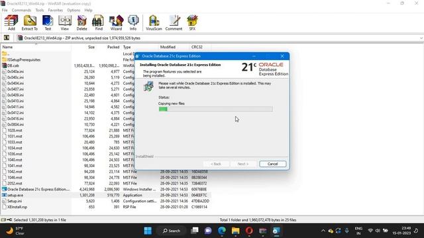This screenshot has width=424, height=238.
Task: Open Opera browser from the taskbar
Action: pos(249,231)
